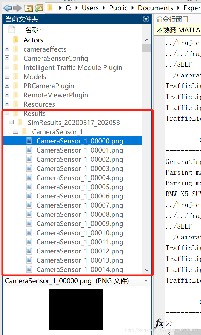The height and width of the screenshot is (335, 201).
Task: Collapse the Results folder
Action: click(x=7, y=113)
